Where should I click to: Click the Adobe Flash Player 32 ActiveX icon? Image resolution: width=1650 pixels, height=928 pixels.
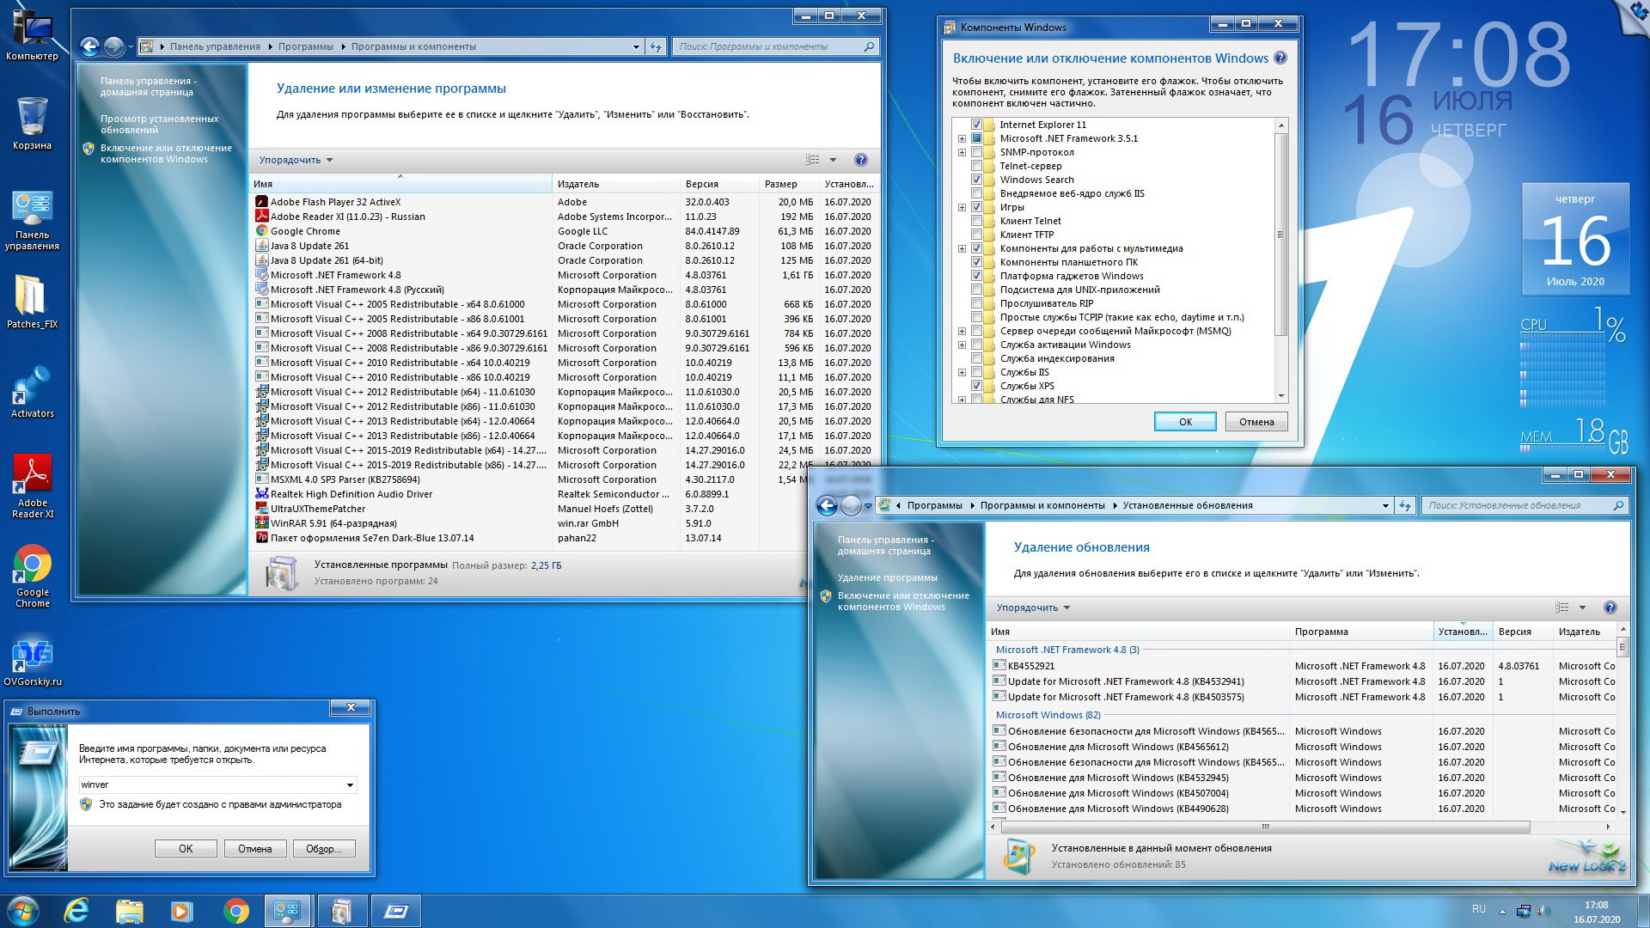pos(260,202)
